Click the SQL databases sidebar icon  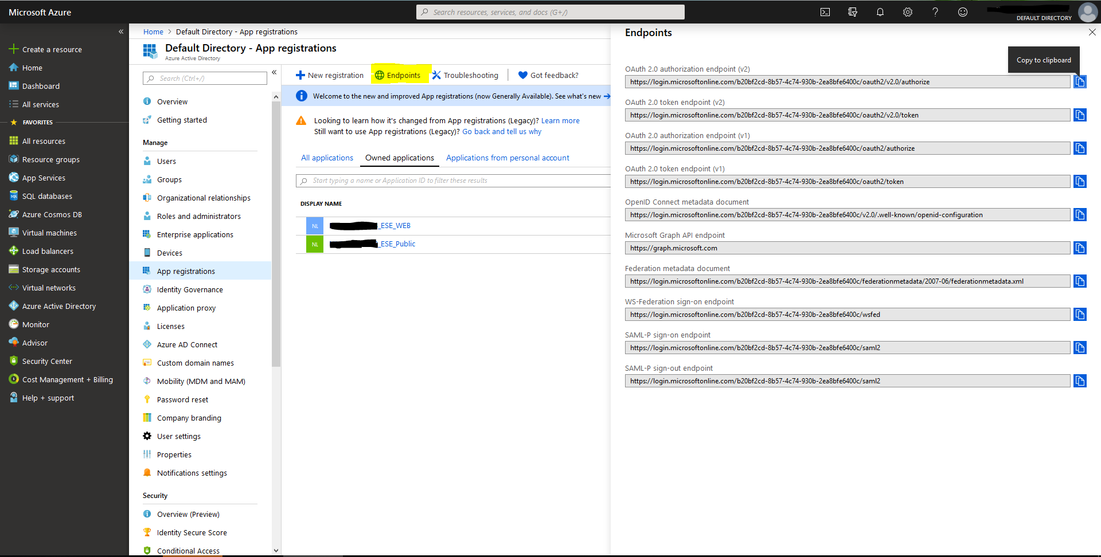click(14, 196)
